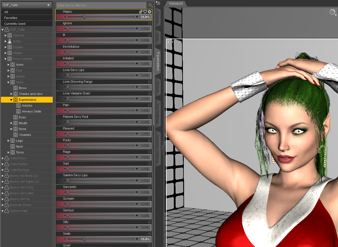Expand the General group arrow
Screen dimensions: 338x247
pyautogui.click(x=6, y=36)
